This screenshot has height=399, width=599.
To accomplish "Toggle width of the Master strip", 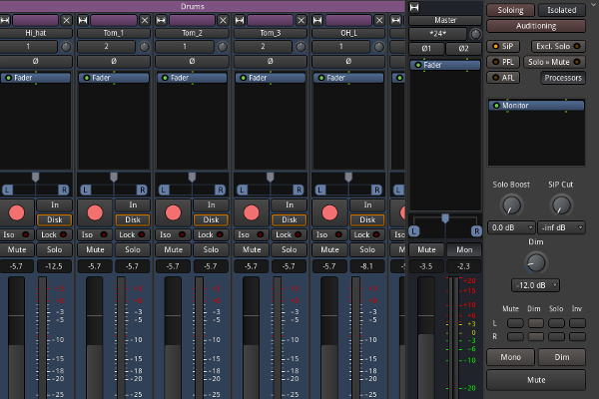I will point(414,7).
